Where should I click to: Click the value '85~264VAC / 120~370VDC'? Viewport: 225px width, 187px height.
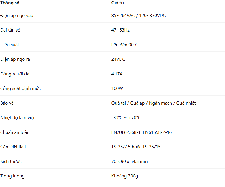139,16
